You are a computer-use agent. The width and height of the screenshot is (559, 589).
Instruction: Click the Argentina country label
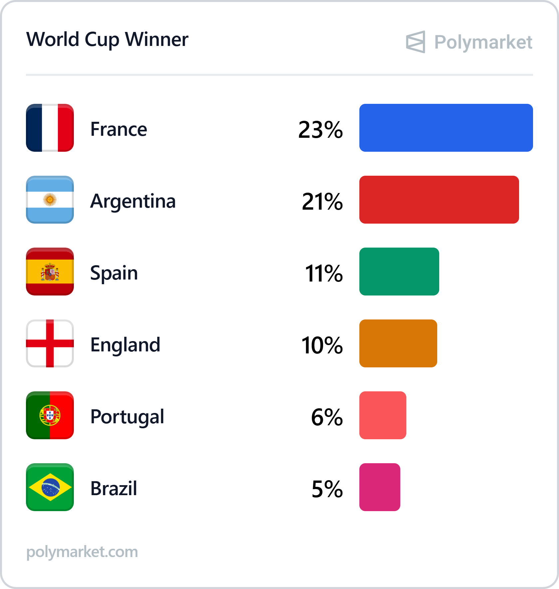[133, 202]
